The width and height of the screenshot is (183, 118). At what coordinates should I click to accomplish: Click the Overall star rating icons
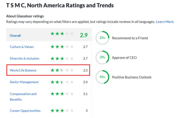click(x=62, y=34)
